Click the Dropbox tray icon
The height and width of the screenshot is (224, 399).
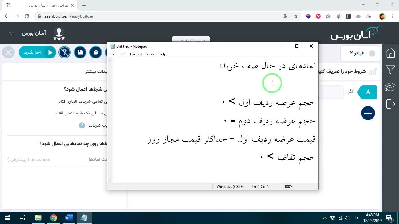tap(333, 218)
